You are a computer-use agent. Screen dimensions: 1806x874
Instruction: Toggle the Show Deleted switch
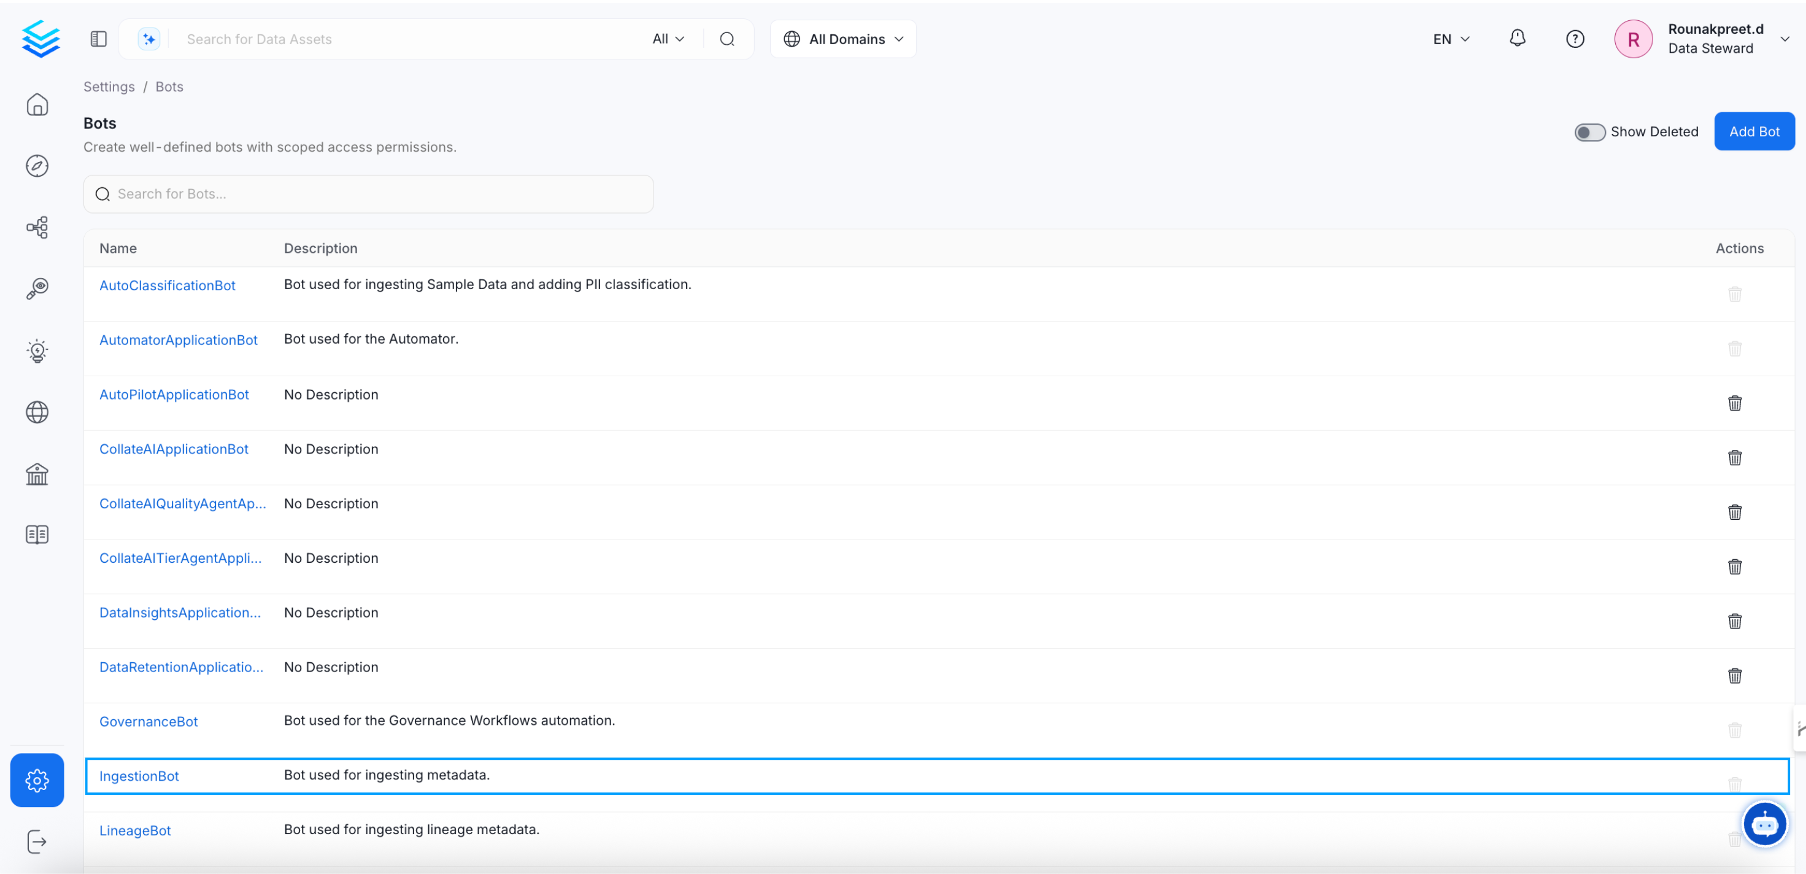tap(1589, 132)
